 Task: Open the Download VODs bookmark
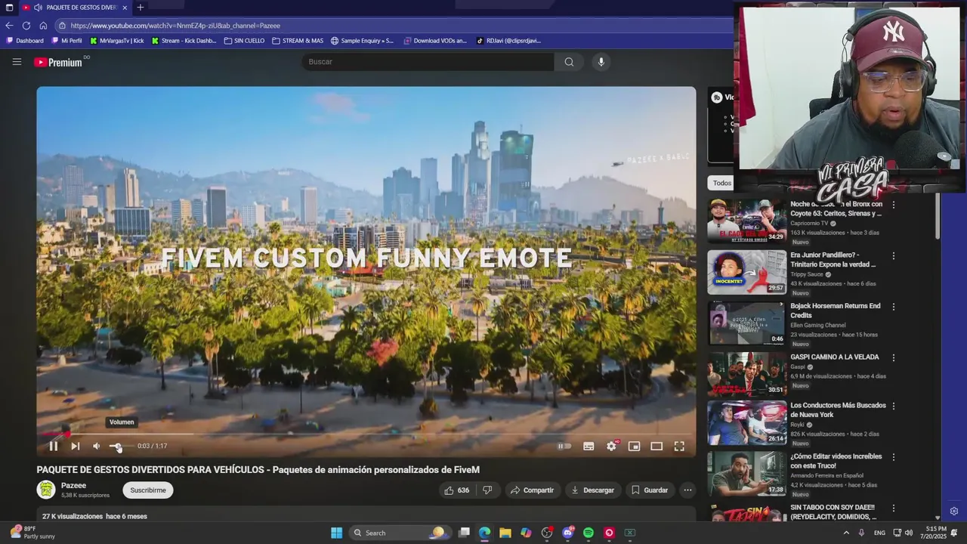pyautogui.click(x=435, y=41)
